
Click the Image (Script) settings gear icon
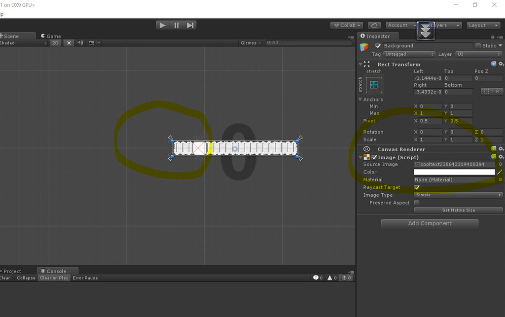(501, 157)
